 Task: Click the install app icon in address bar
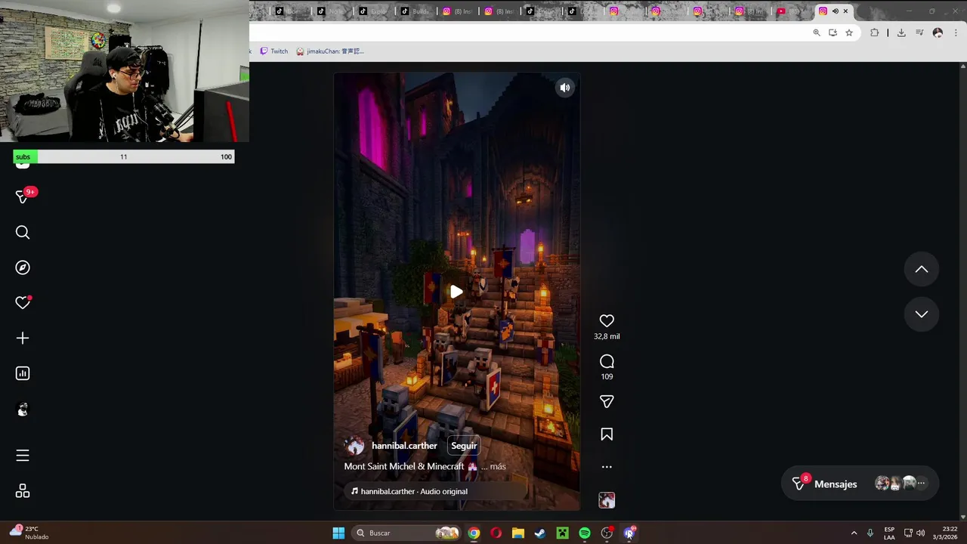(x=833, y=32)
